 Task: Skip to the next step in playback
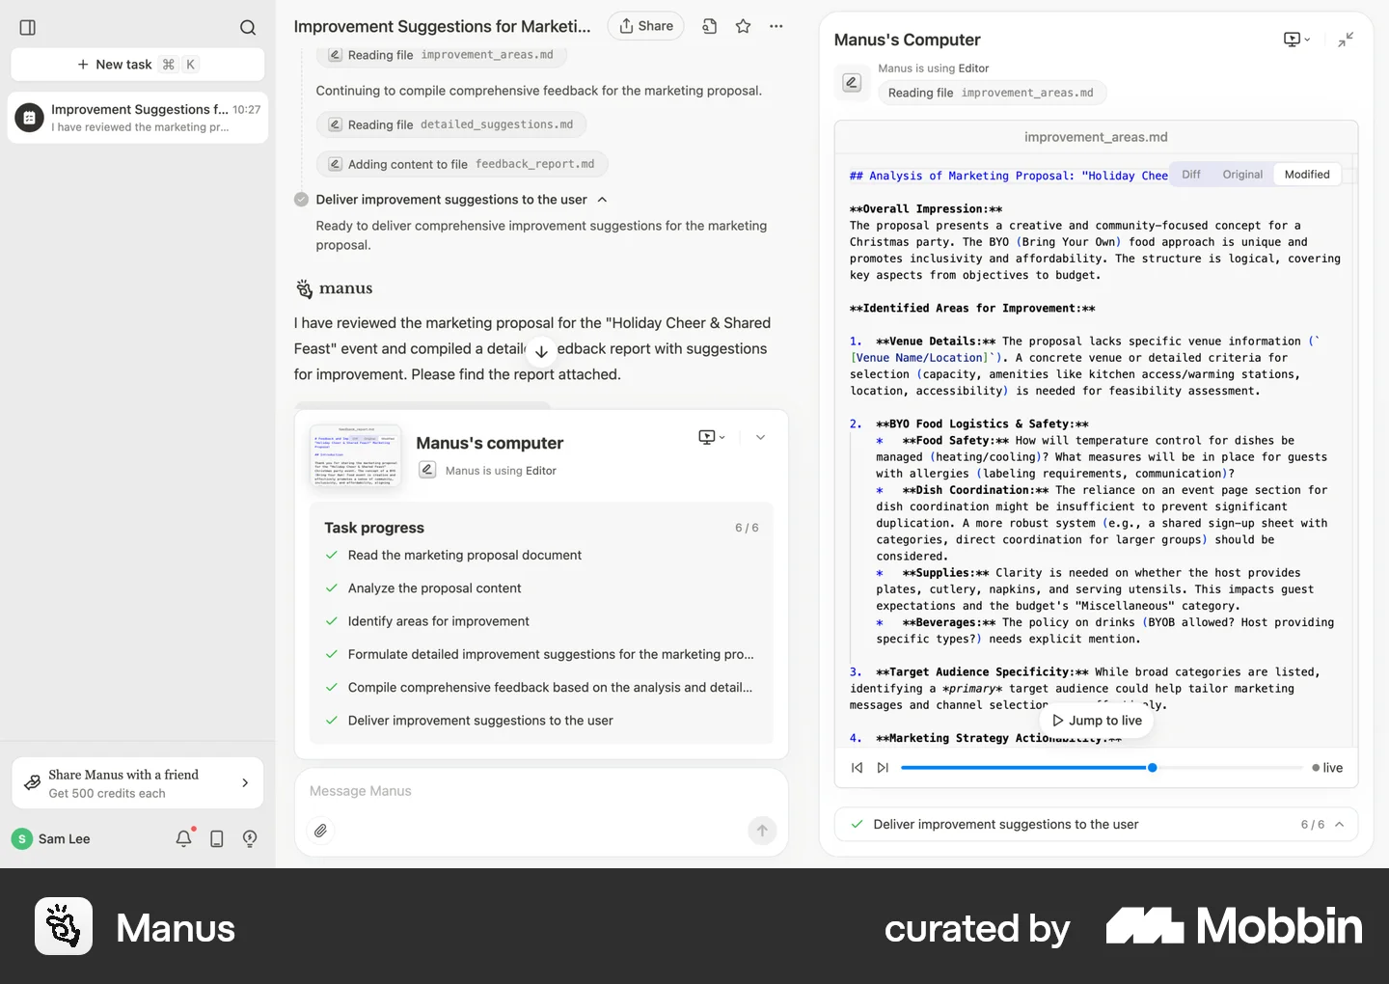pos(883,768)
